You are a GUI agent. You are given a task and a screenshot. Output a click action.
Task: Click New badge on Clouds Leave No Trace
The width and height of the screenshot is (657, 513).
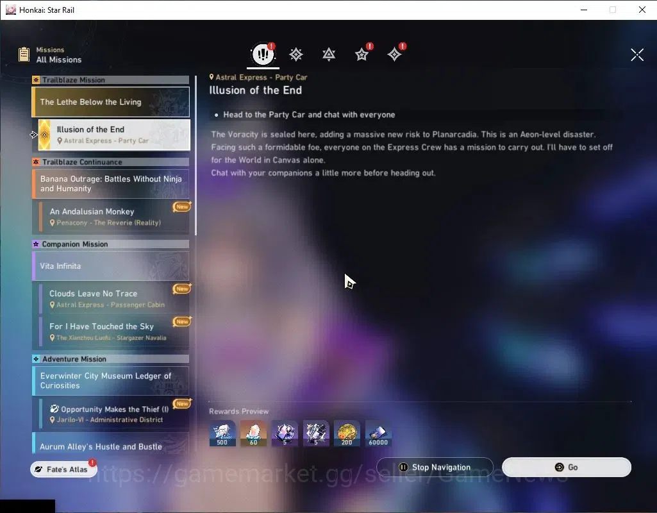(182, 289)
